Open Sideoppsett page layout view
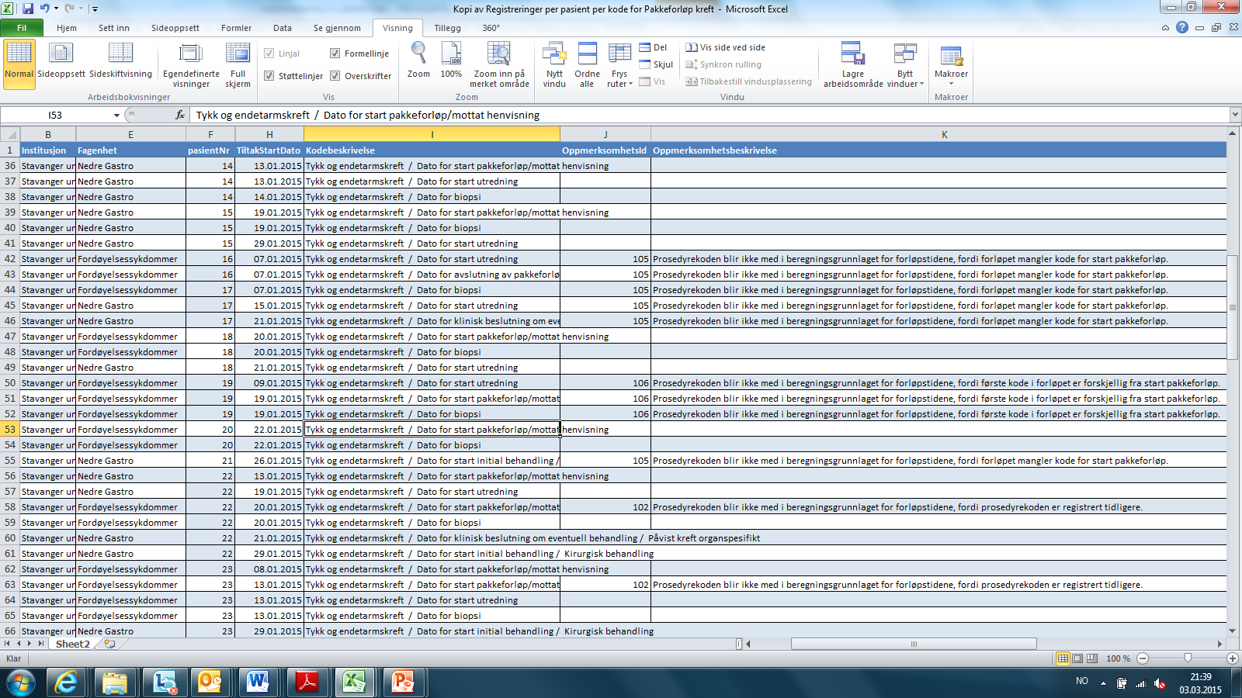The image size is (1242, 698). pos(61,62)
